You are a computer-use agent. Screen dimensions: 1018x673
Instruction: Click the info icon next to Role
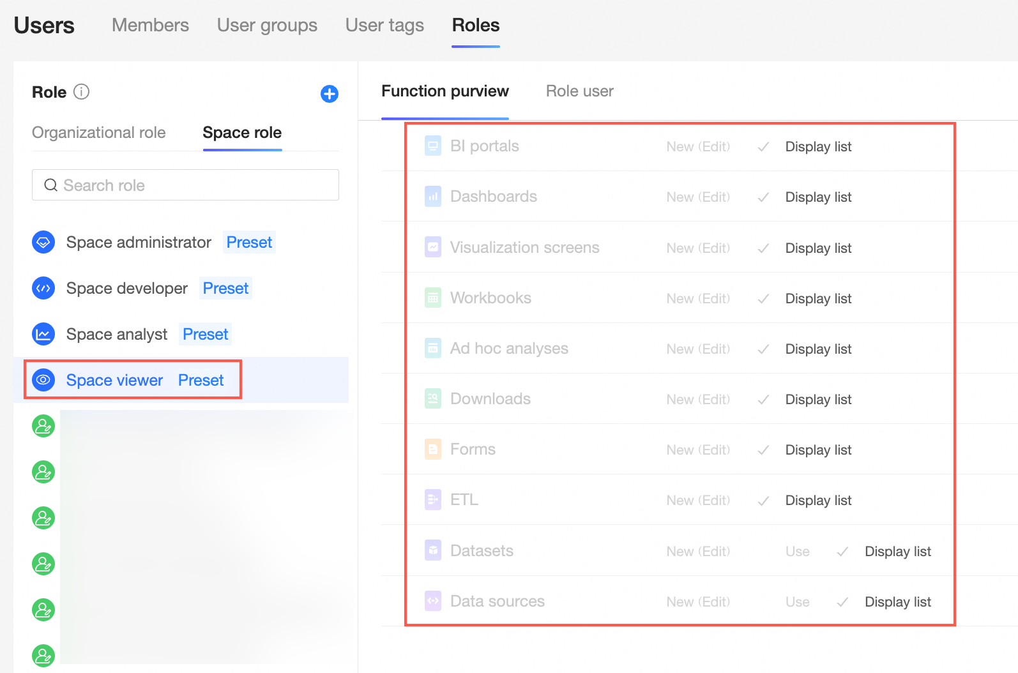pyautogui.click(x=82, y=92)
